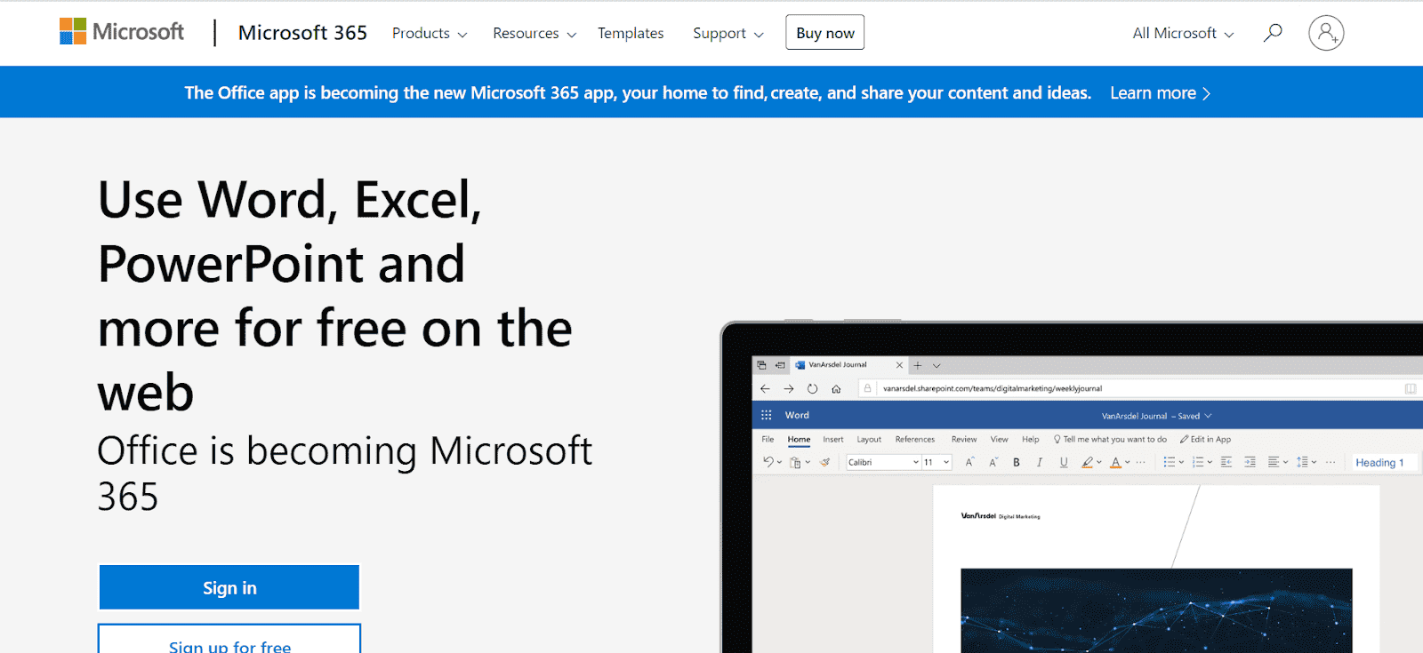Open the References tab in Word image
1423x653 pixels.
pos(915,439)
